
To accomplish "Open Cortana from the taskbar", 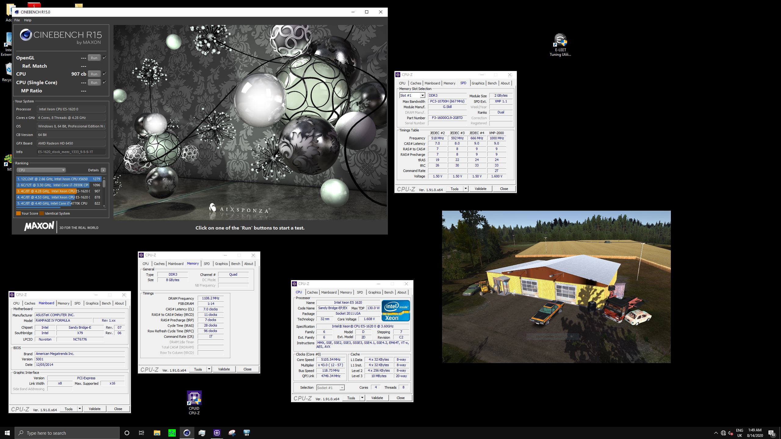I will pos(127,433).
